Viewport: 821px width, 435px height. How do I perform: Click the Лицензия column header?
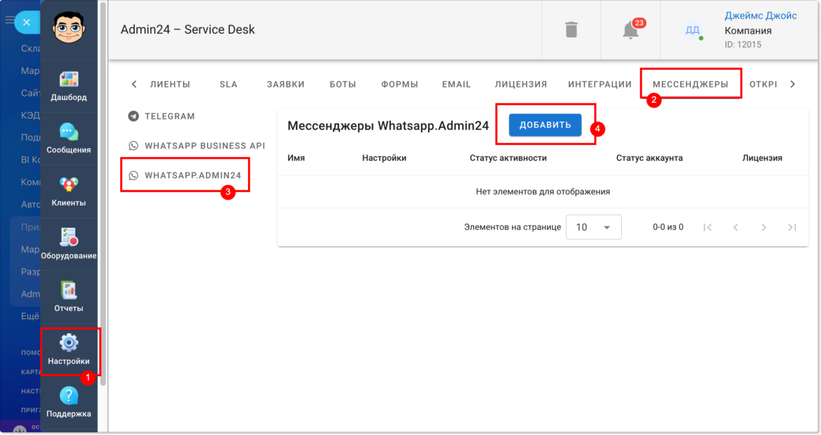pos(762,158)
